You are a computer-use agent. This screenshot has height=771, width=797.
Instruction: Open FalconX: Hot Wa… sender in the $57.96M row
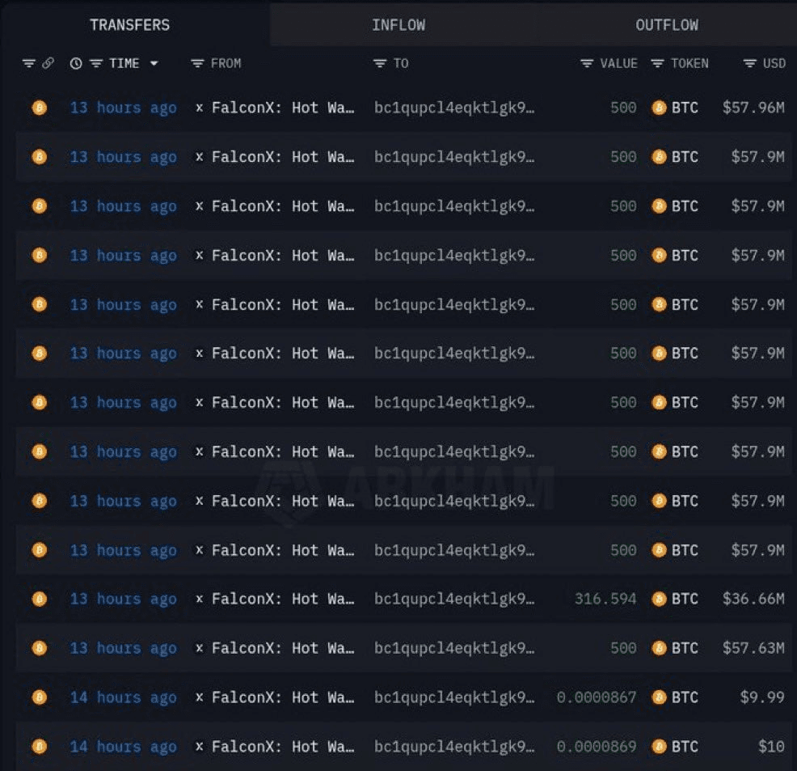(x=283, y=108)
